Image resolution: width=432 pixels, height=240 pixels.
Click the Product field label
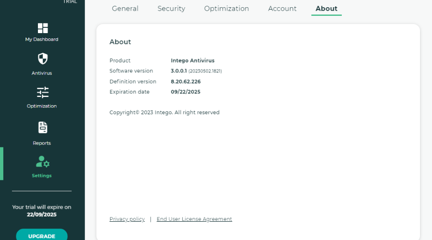point(120,60)
